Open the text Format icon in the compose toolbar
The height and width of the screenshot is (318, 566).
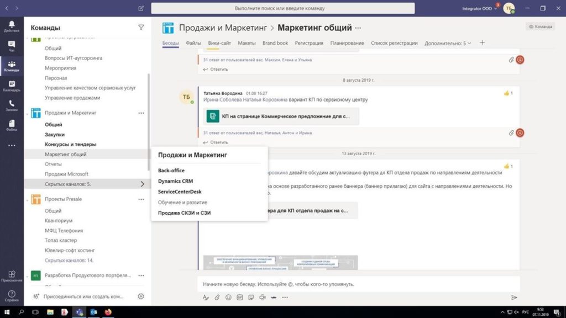click(206, 298)
